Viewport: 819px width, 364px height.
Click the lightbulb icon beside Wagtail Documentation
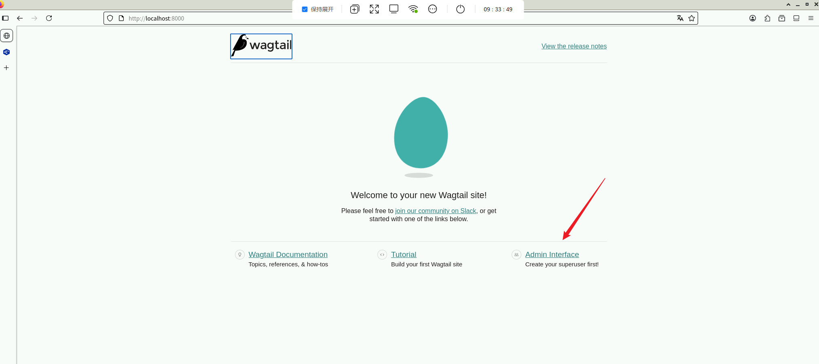(240, 255)
